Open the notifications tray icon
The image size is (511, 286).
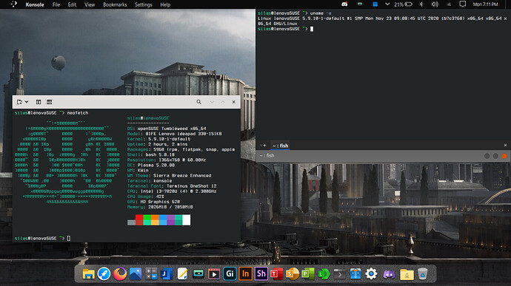pyautogui.click(x=462, y=4)
